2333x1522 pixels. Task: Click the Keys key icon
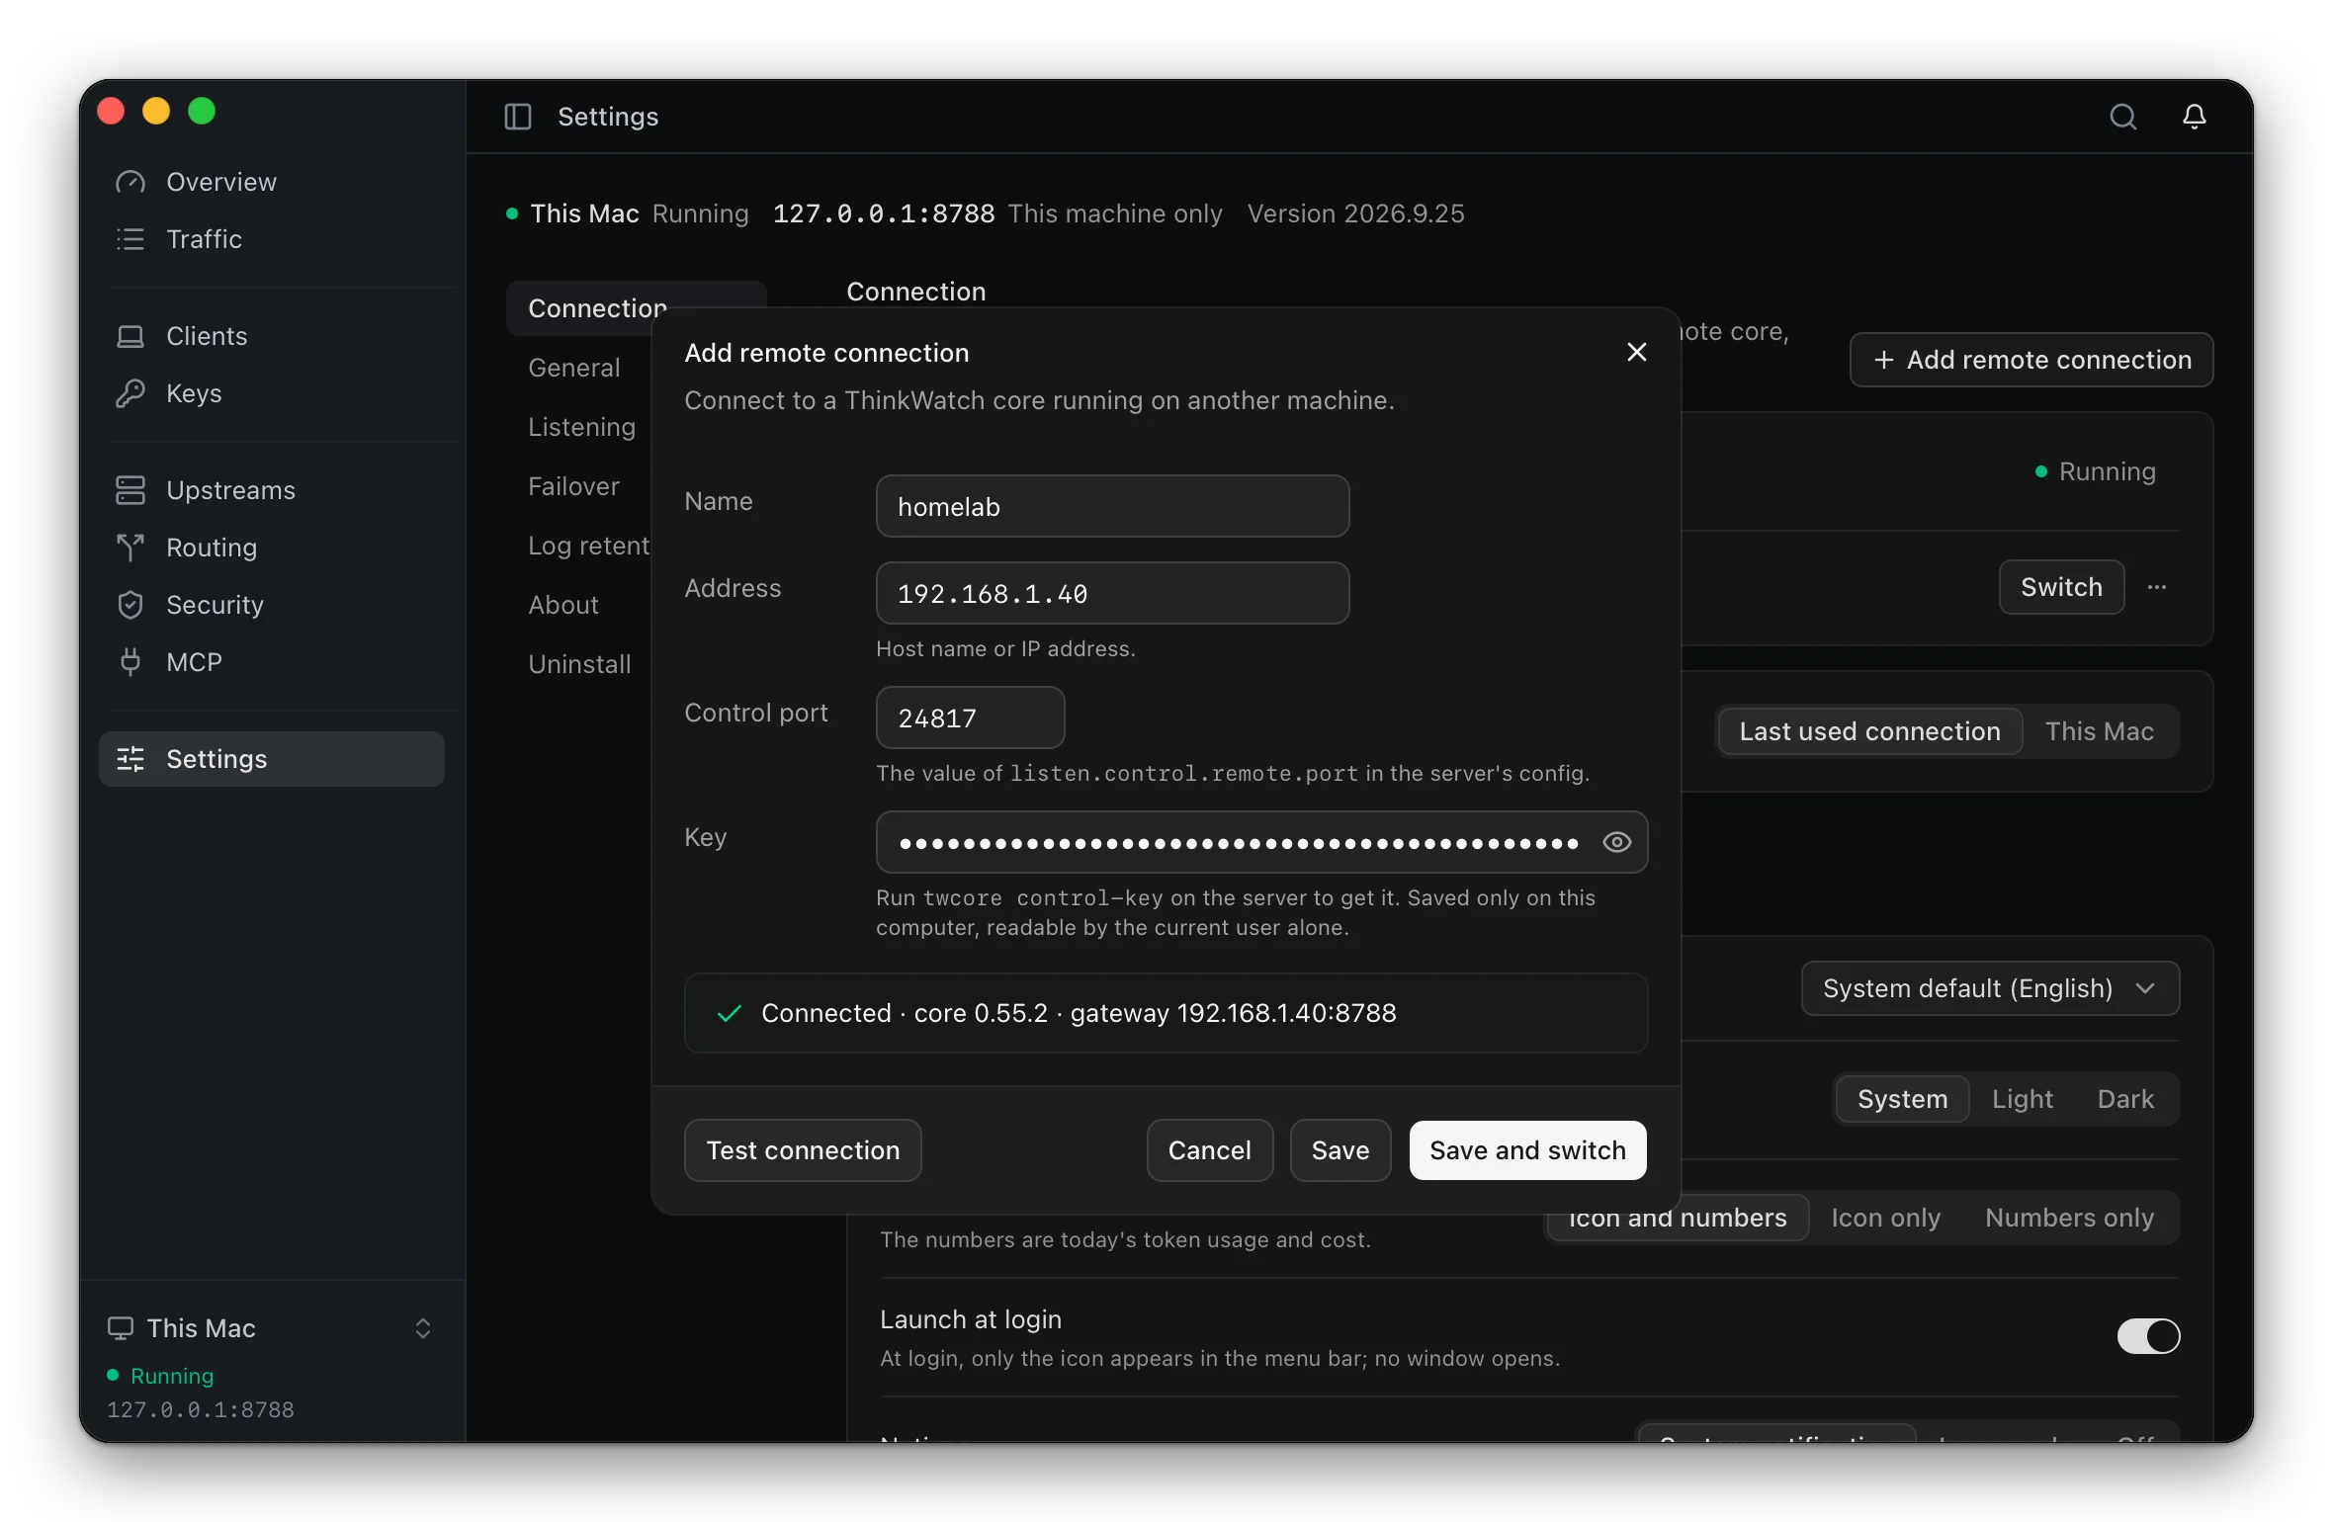pos(130,393)
